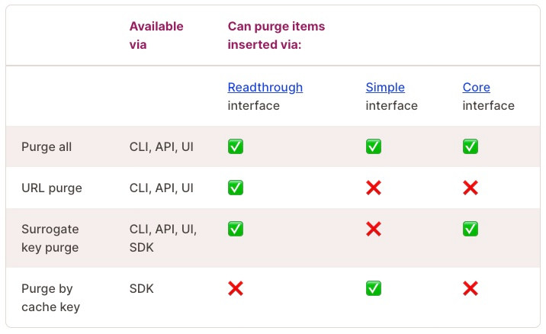Screen dimensions: 546x334
Task: Click the Surrogate key Readthrough check mark
Action: point(236,229)
